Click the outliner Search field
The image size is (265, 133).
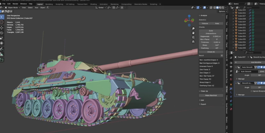click(251, 8)
